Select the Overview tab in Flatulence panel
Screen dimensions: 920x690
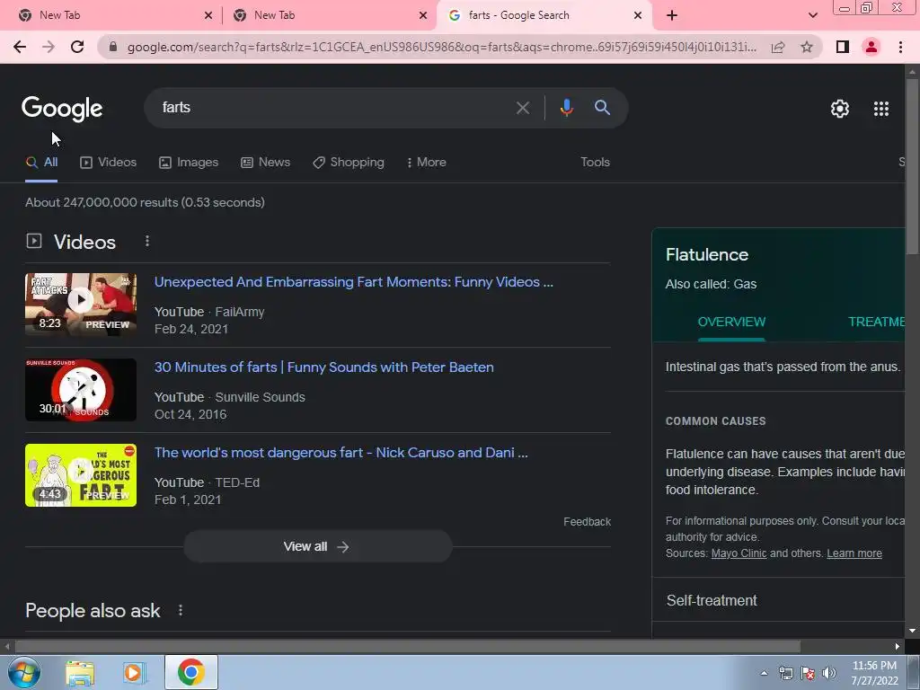pos(731,323)
